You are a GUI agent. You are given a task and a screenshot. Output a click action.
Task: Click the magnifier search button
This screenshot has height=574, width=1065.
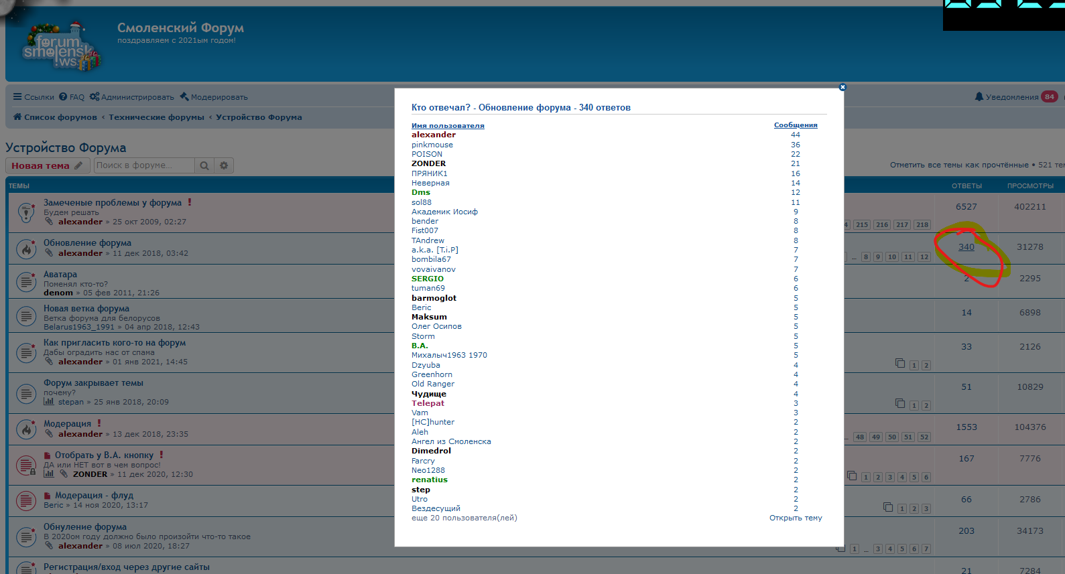(x=204, y=165)
